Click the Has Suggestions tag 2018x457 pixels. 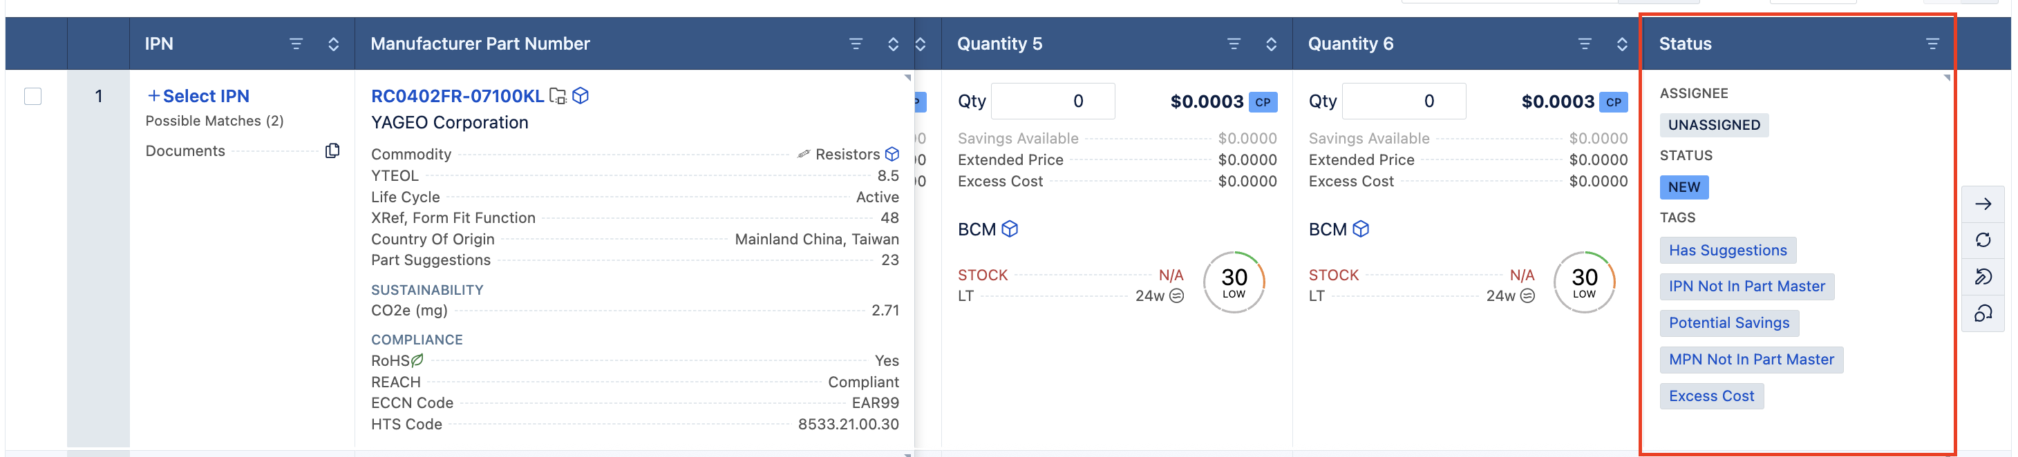[x=1727, y=251]
